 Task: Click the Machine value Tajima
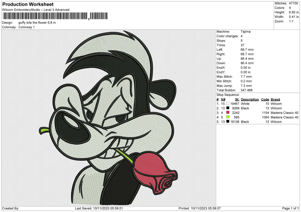(x=245, y=31)
